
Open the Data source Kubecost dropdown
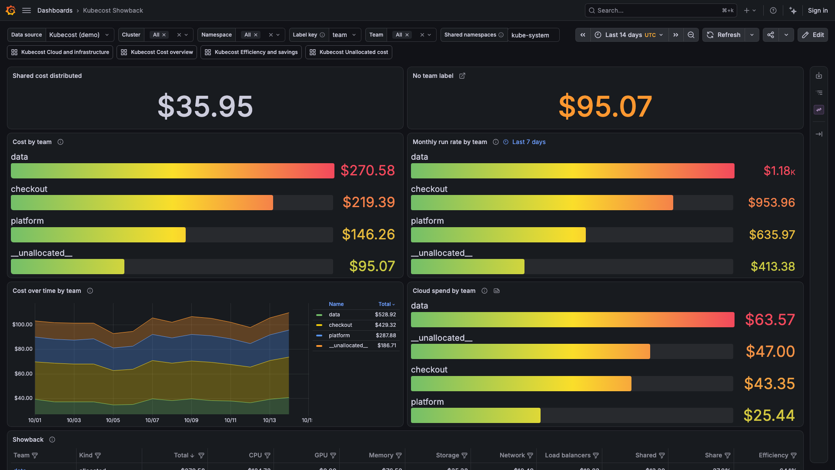tap(80, 35)
